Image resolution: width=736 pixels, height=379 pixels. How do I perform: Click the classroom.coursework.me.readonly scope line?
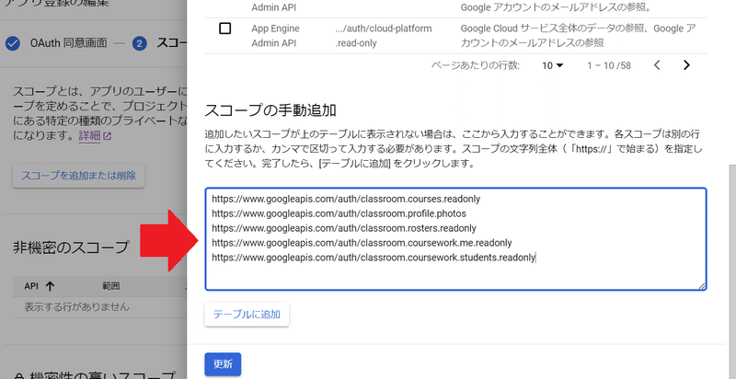pos(362,243)
